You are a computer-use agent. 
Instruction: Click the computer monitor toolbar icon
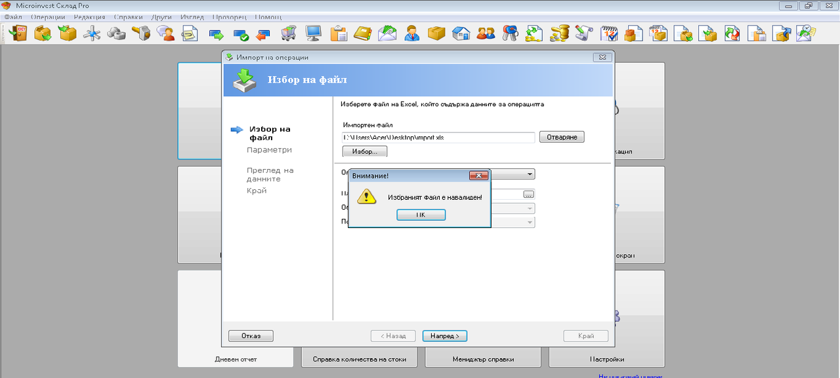313,33
